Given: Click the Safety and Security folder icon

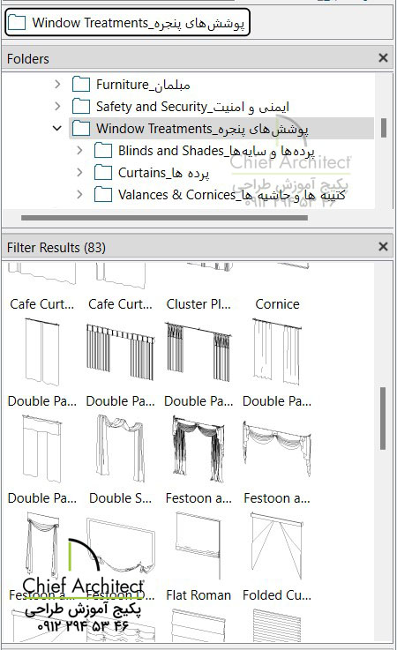Looking at the screenshot, I should [x=81, y=107].
